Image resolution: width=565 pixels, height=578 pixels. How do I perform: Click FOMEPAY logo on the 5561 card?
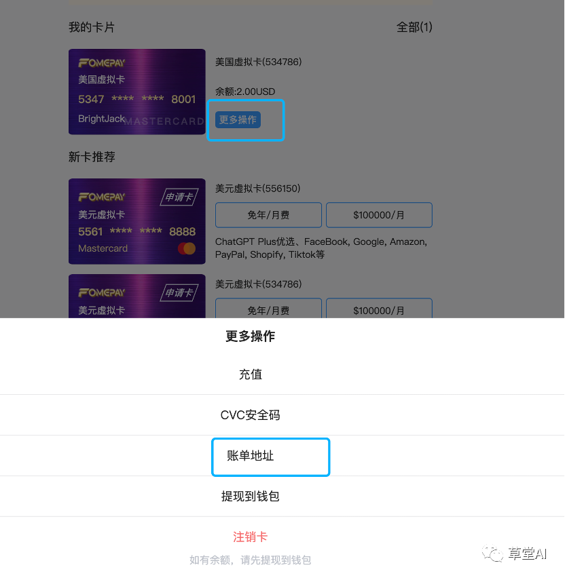[102, 197]
